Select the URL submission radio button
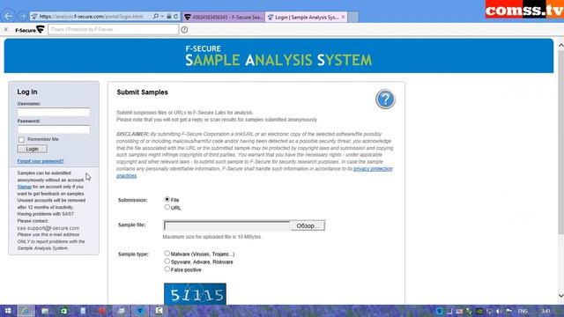564x317 pixels. coord(167,208)
